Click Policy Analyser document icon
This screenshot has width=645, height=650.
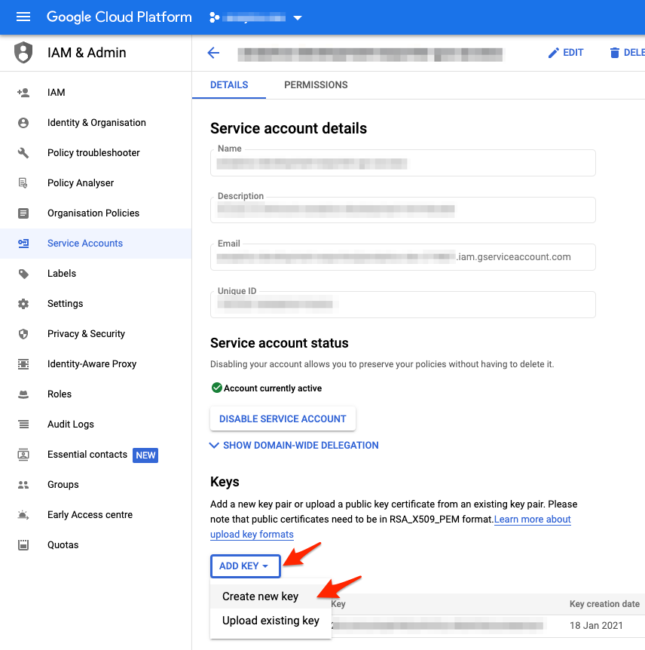(x=23, y=182)
